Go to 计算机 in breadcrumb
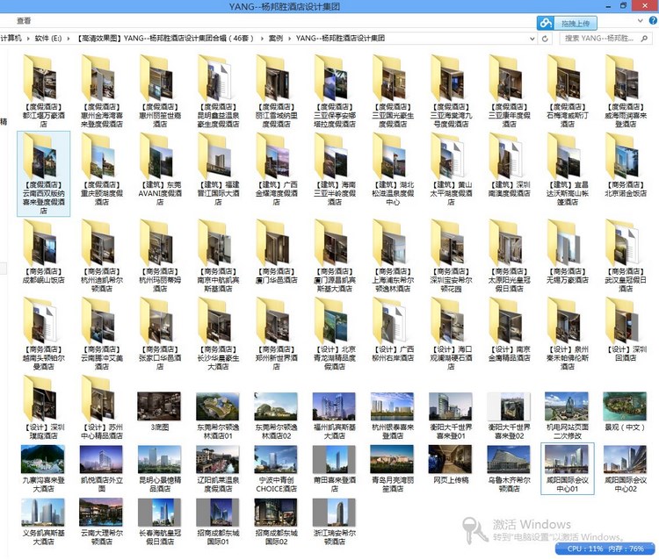Screen dimensions: 659x560 point(11,39)
